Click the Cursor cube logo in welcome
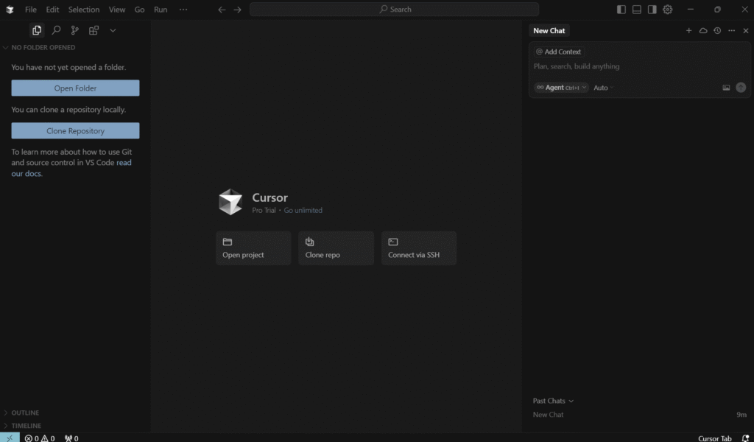The height and width of the screenshot is (442, 754). coord(230,202)
